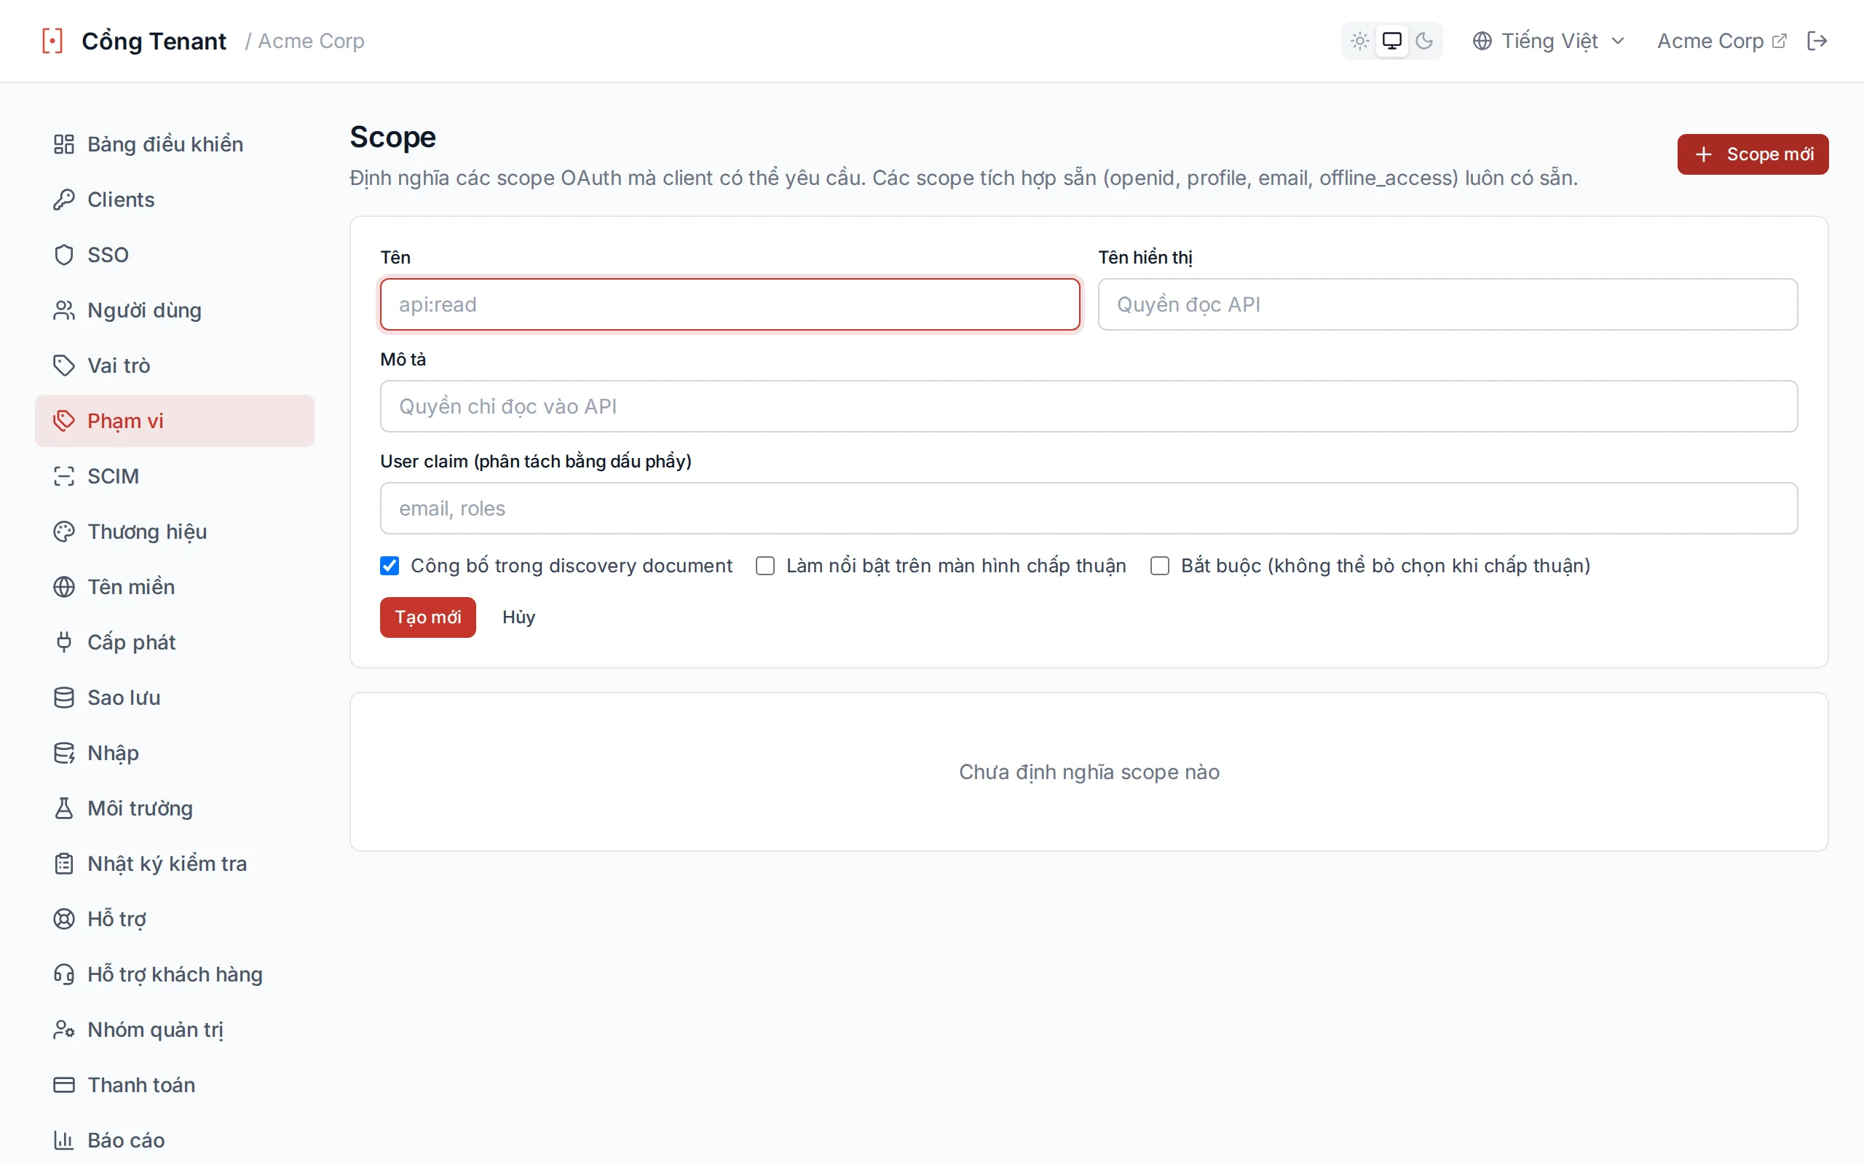
Task: Click the Thương hiệu palette icon
Action: (64, 532)
